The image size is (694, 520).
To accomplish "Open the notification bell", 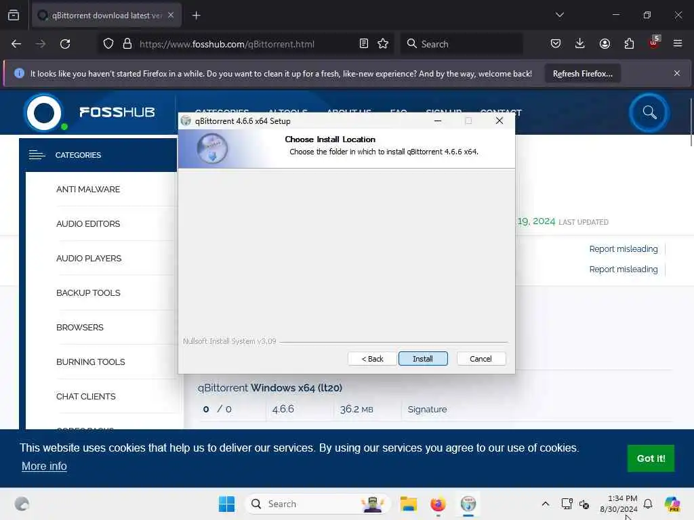I will (x=647, y=504).
